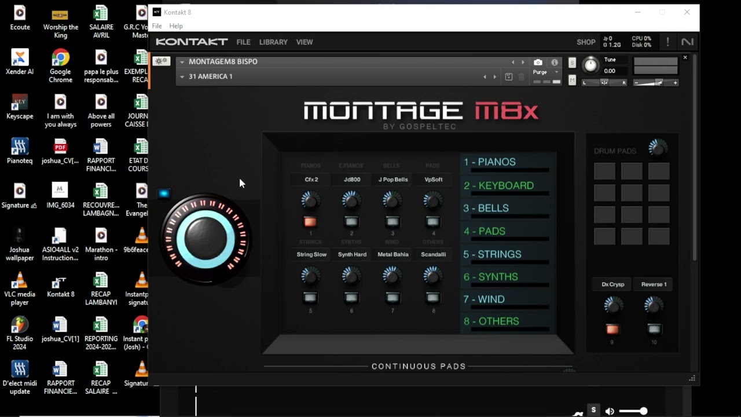Click SHOP in Kontakt header
Screen dimensions: 741x417
[x=586, y=42]
